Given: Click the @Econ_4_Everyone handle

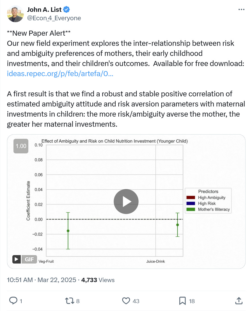Looking at the screenshot, I should [54, 18].
